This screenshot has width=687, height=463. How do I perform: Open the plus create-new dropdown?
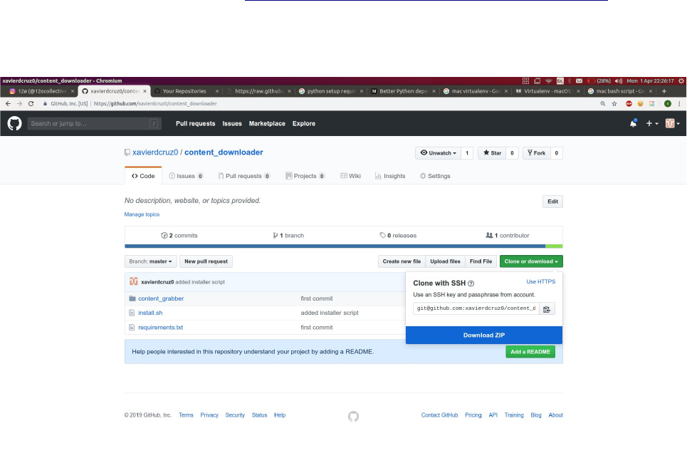coord(652,124)
